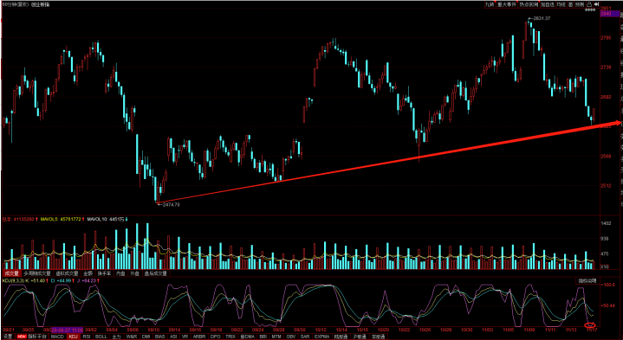623x340 pixels.
Task: Select the 沪股通 tab
Action: [x=360, y=337]
